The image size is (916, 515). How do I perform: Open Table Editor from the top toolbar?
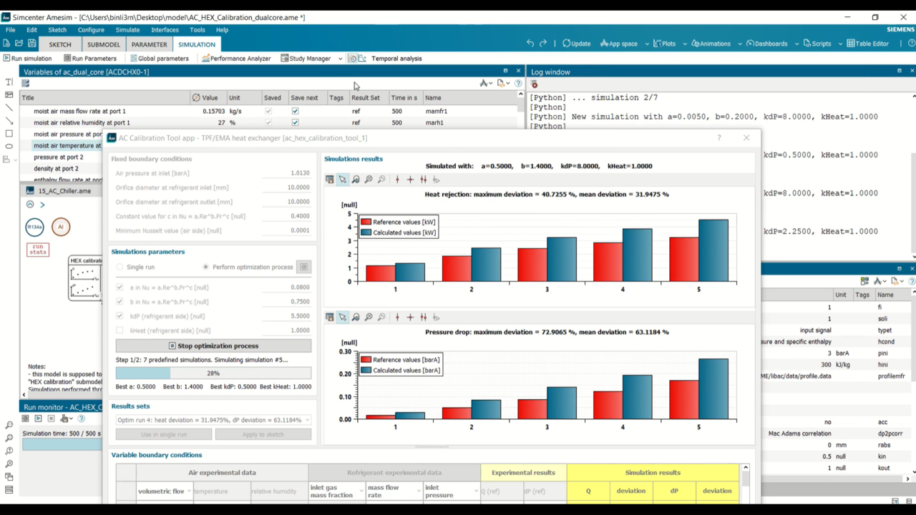(x=867, y=44)
